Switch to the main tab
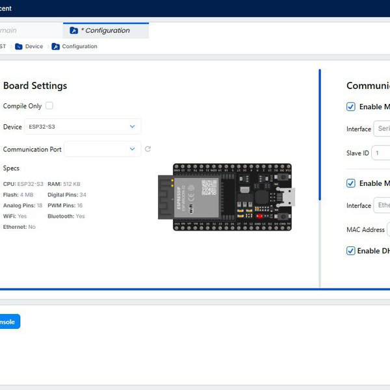 [31, 31]
